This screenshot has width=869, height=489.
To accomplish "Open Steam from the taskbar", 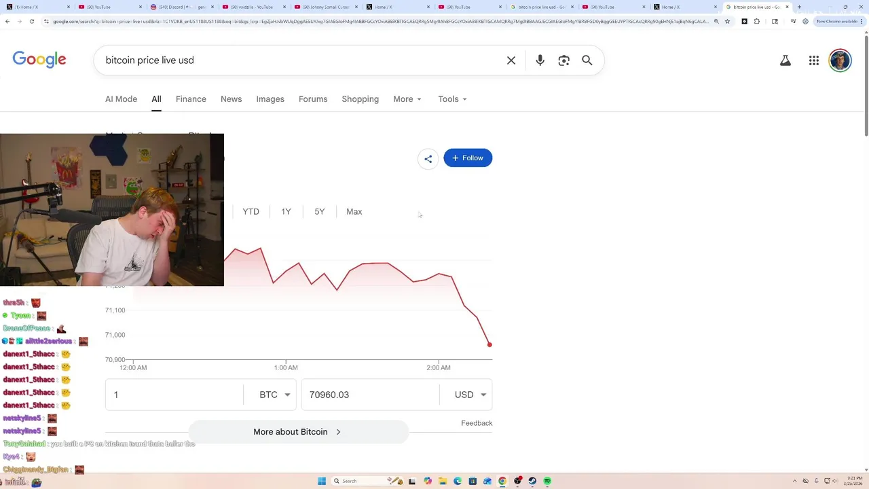I will (532, 481).
